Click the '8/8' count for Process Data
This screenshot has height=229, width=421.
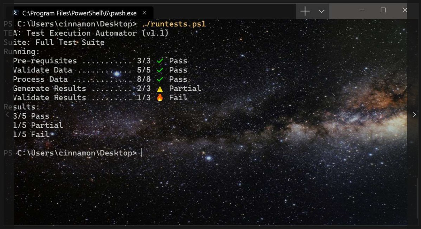click(x=144, y=79)
